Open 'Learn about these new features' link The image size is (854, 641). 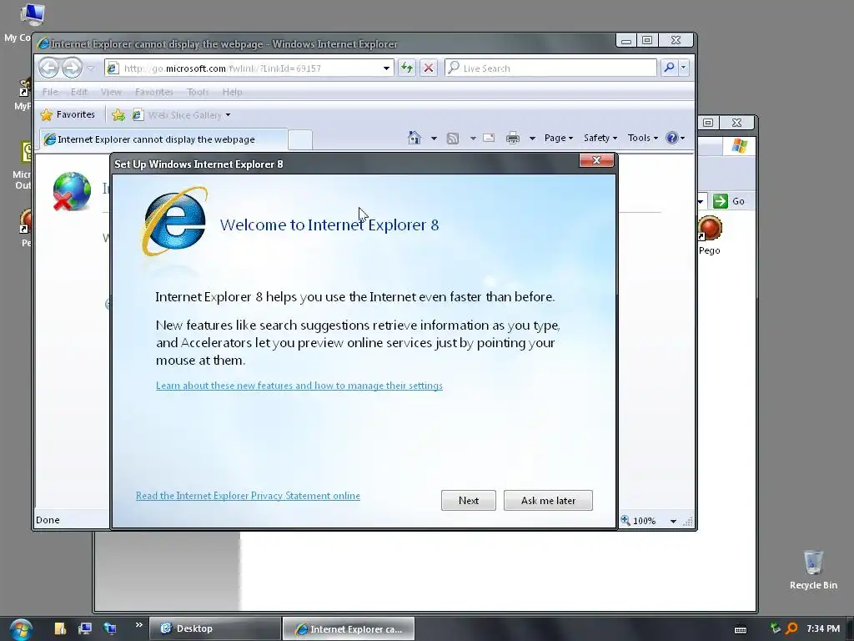(299, 386)
